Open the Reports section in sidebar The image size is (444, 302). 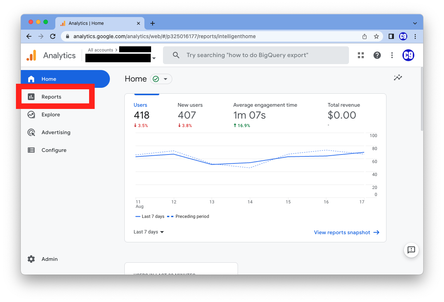51,97
